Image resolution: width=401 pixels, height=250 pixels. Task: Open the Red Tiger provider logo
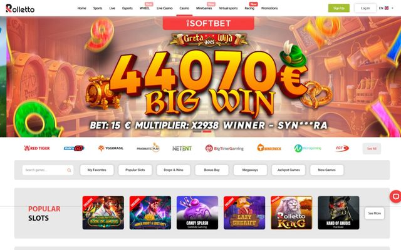tap(37, 148)
